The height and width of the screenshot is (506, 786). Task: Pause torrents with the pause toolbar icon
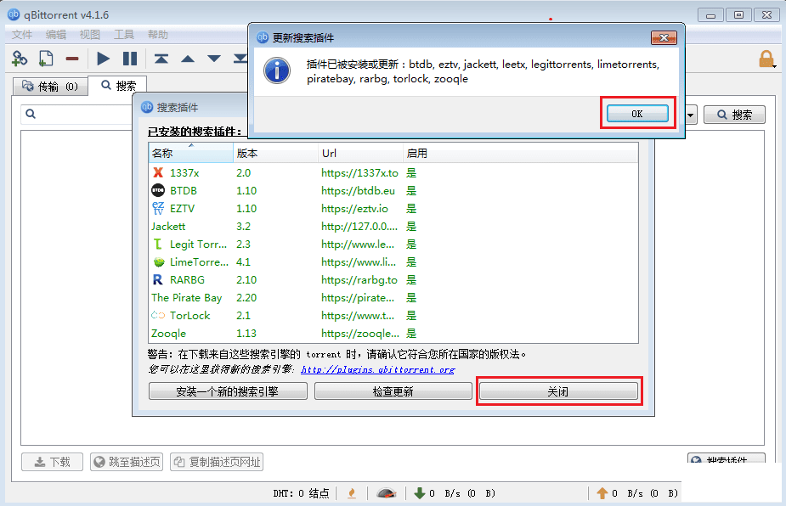click(x=130, y=59)
